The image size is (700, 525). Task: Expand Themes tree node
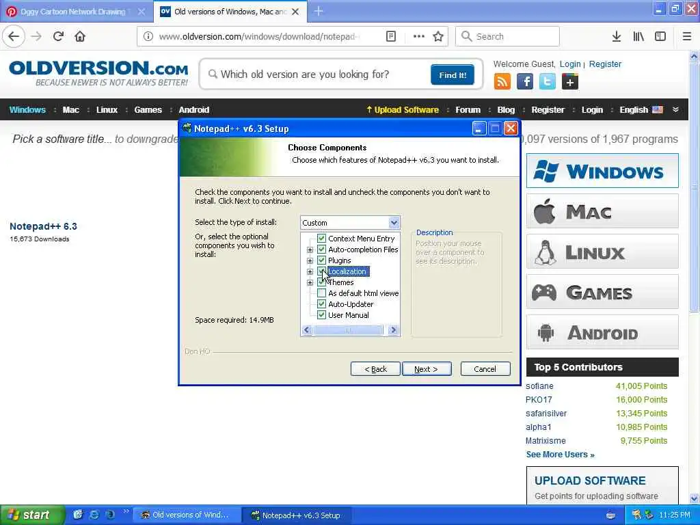(x=310, y=282)
